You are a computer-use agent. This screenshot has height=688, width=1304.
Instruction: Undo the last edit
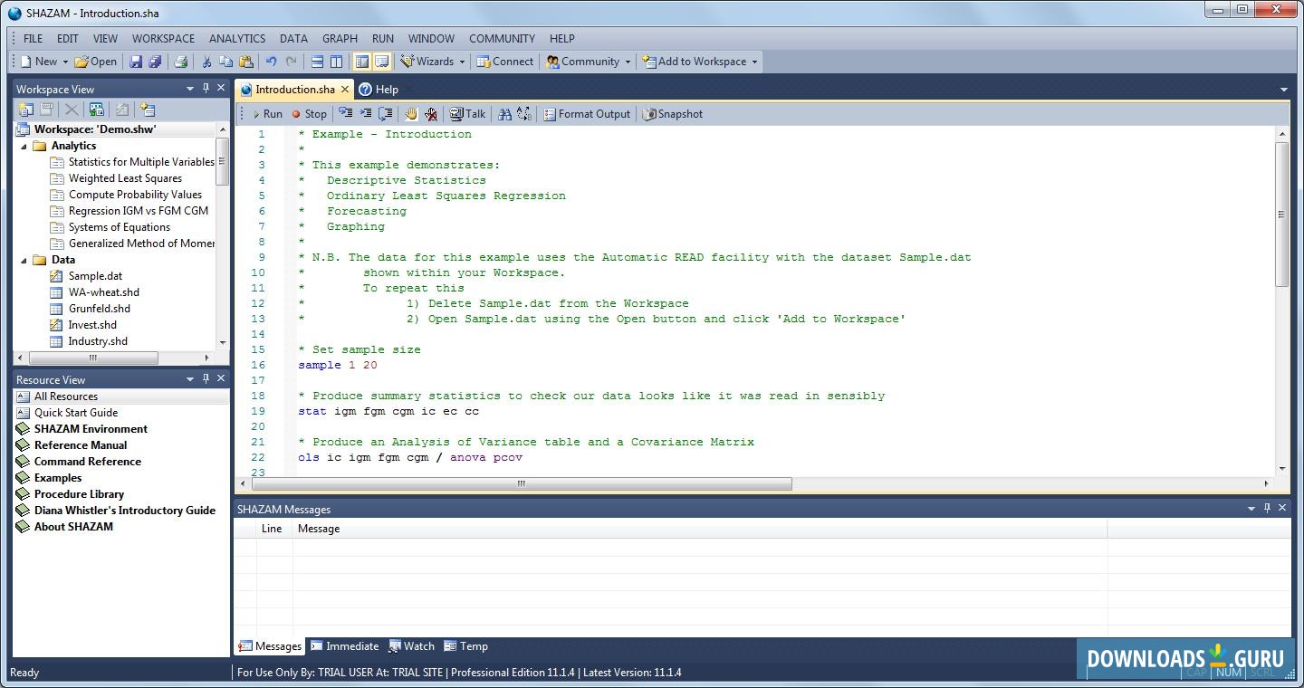pos(271,62)
